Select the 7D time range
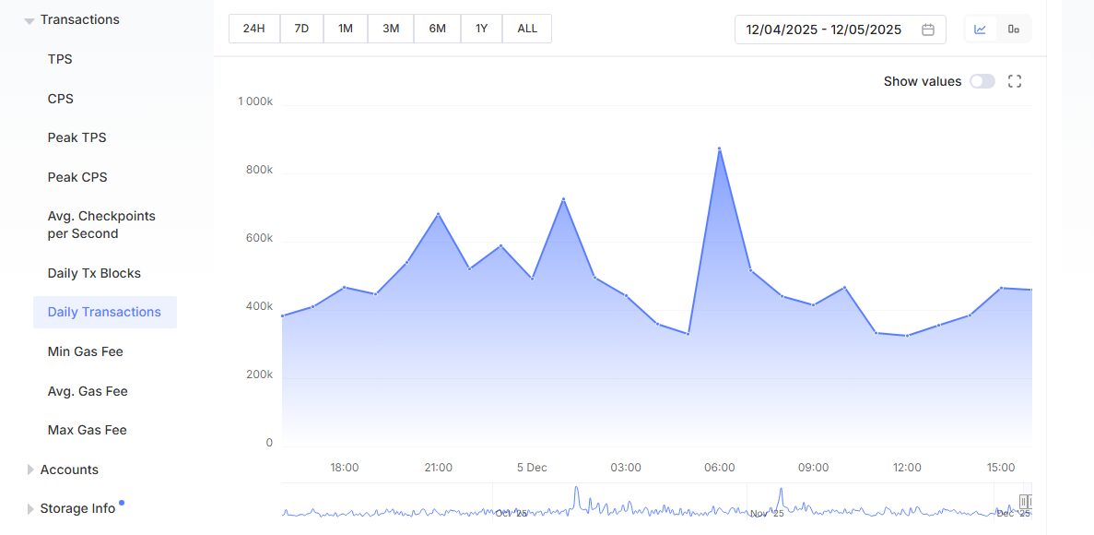The image size is (1094, 535). [x=301, y=29]
